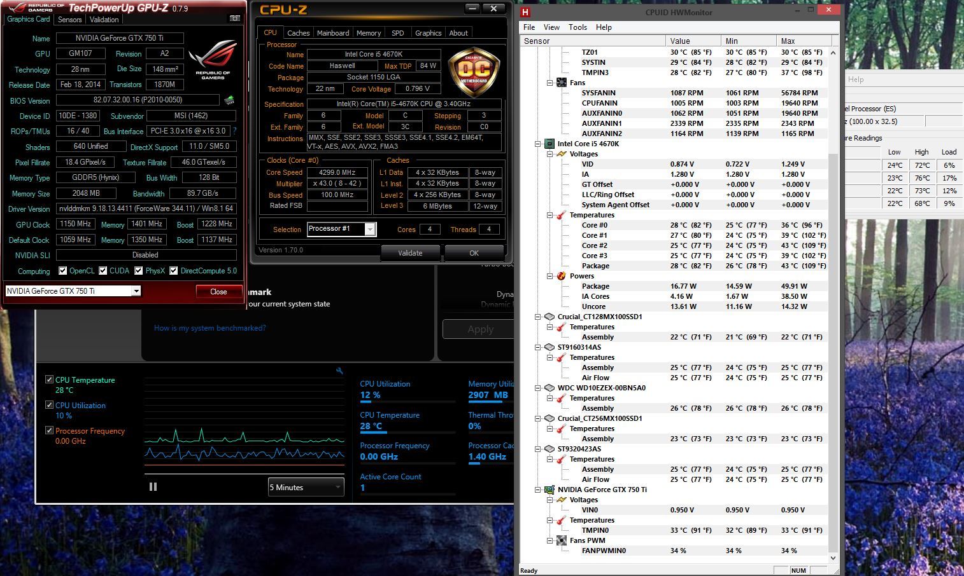Click the Powers flame icon in HWMonitor
This screenshot has height=576, width=964.
(x=561, y=276)
